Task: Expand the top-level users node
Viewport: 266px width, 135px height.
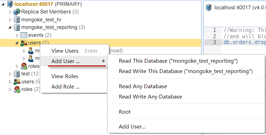Action: tap(10, 82)
